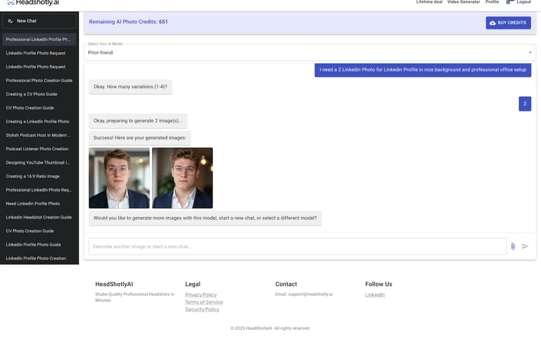The width and height of the screenshot is (541, 338).
Task: Open Video Generator page
Action: tap(463, 2)
